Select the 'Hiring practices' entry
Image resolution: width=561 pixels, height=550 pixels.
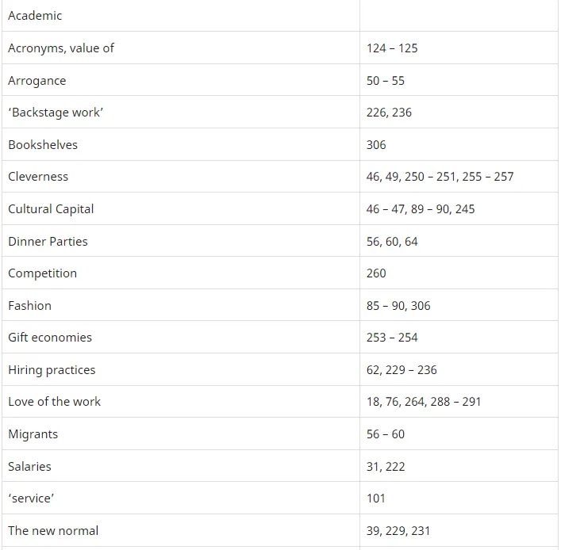click(52, 370)
